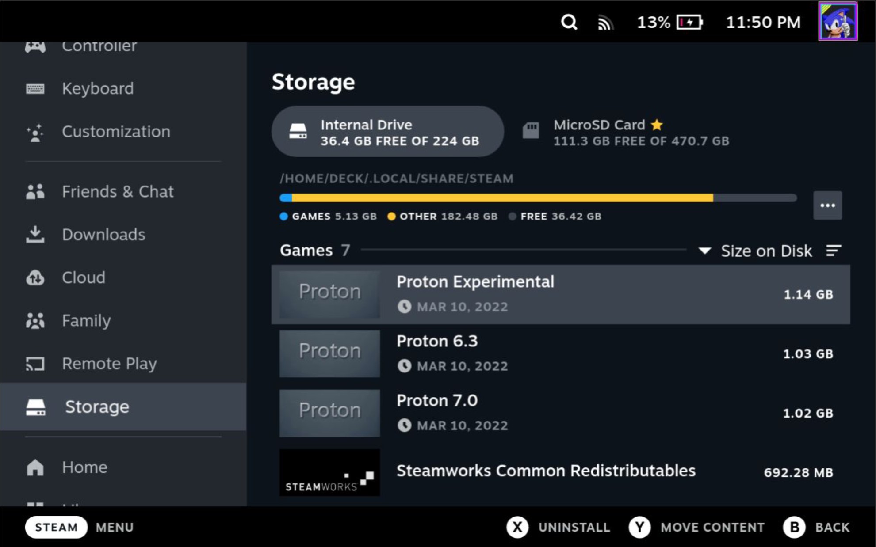Viewport: 876px width, 547px height.
Task: Click the internal drive icon
Action: (x=298, y=131)
